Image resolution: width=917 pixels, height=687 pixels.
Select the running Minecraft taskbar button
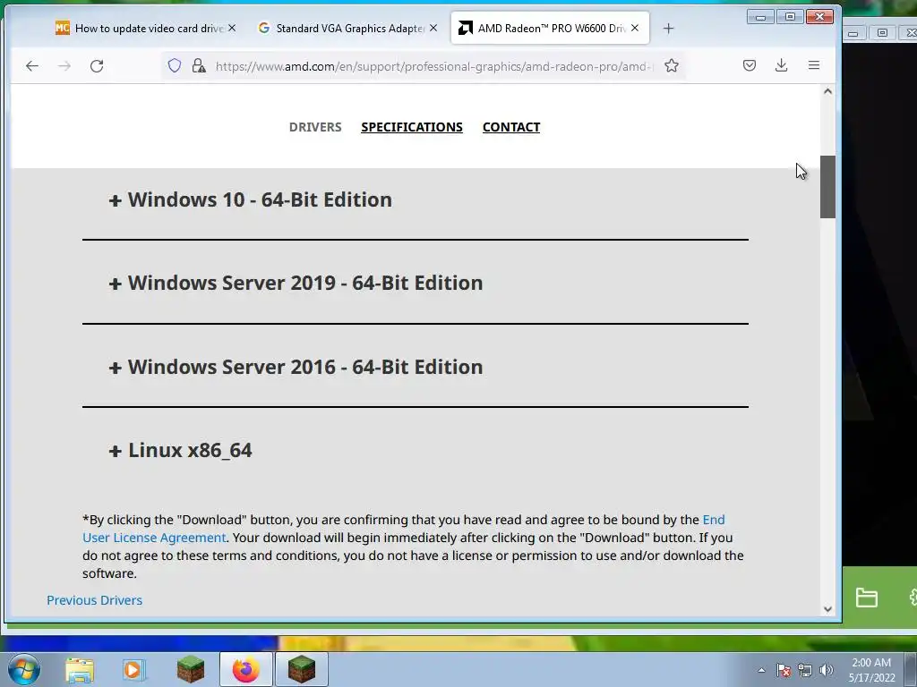[x=302, y=669]
